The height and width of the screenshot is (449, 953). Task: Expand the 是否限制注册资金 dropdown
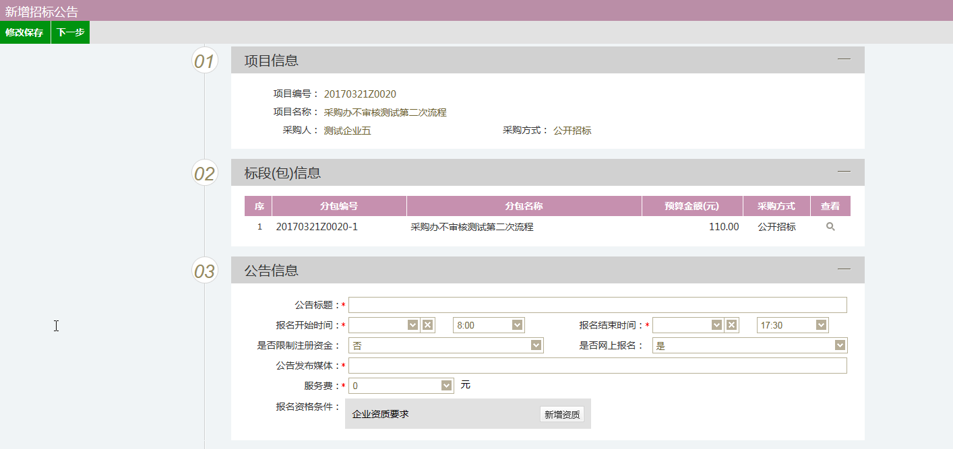click(x=536, y=345)
